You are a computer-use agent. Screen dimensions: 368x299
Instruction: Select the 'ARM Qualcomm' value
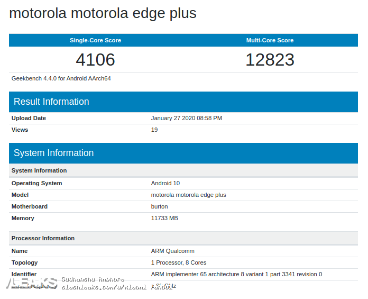pyautogui.click(x=172, y=251)
